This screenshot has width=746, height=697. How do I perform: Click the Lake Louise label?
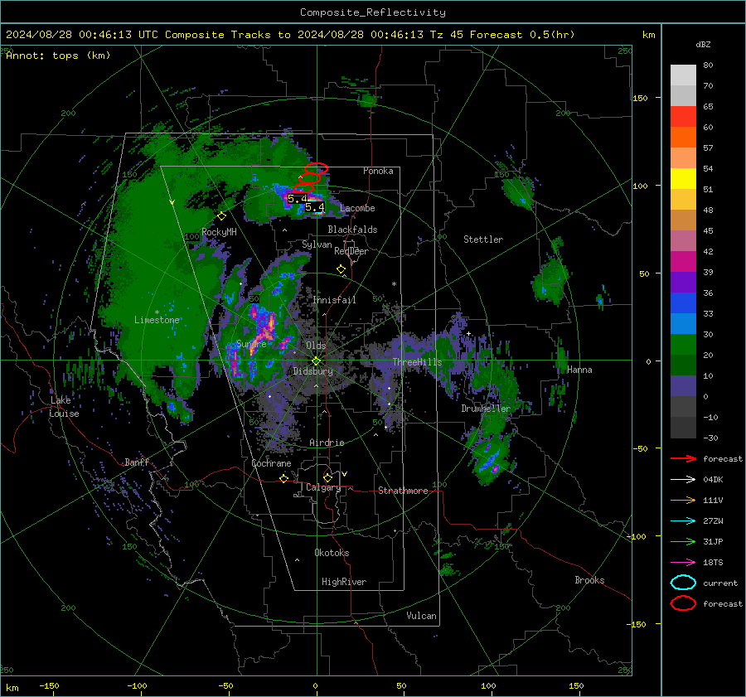tap(64, 407)
